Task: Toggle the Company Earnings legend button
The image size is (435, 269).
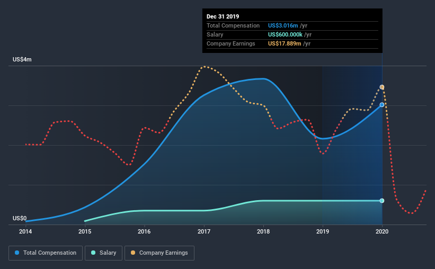Action: coord(159,253)
